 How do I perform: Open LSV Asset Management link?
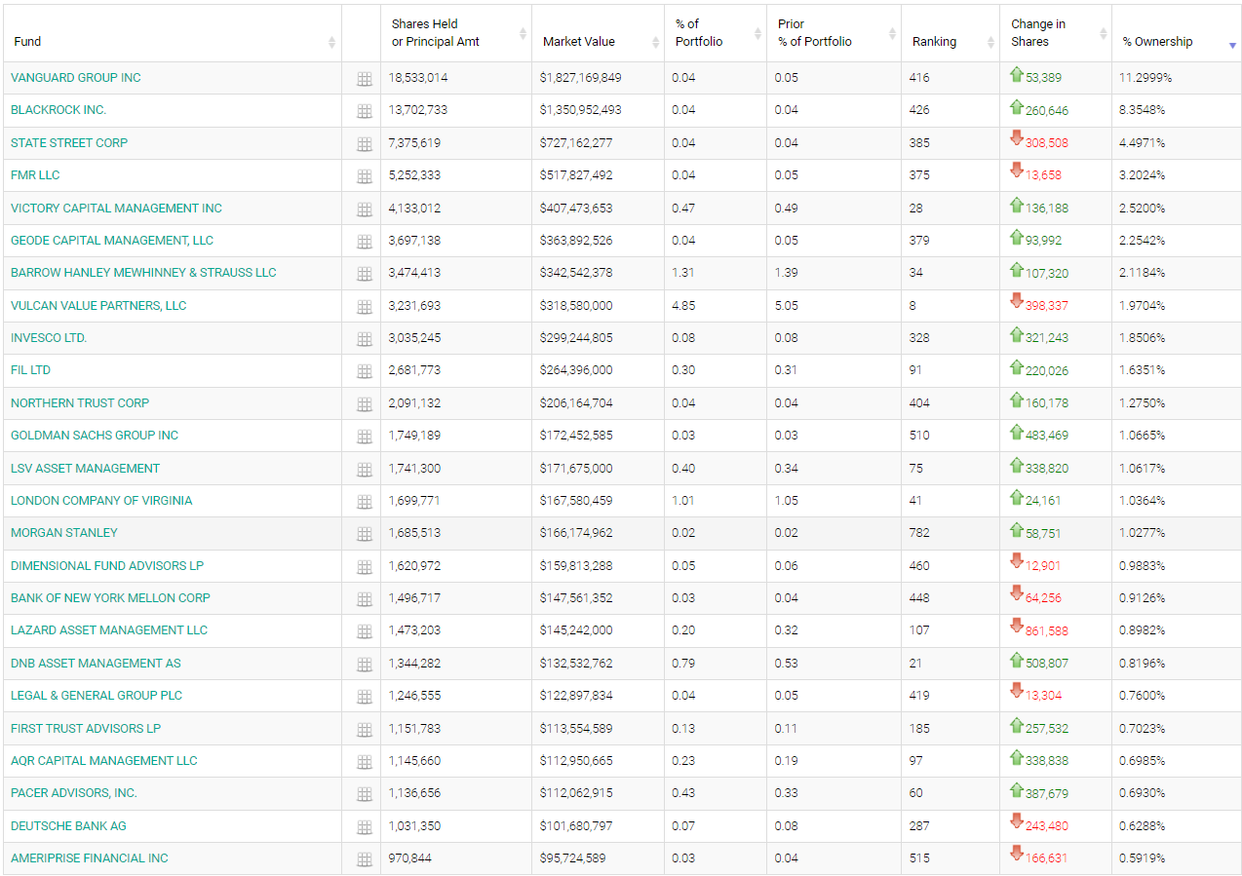[x=85, y=469]
